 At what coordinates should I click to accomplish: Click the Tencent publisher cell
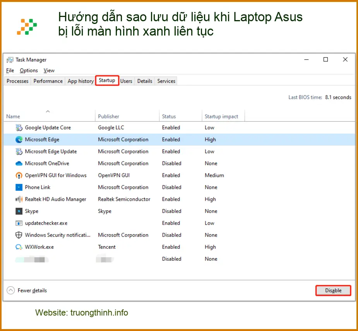pos(106,247)
